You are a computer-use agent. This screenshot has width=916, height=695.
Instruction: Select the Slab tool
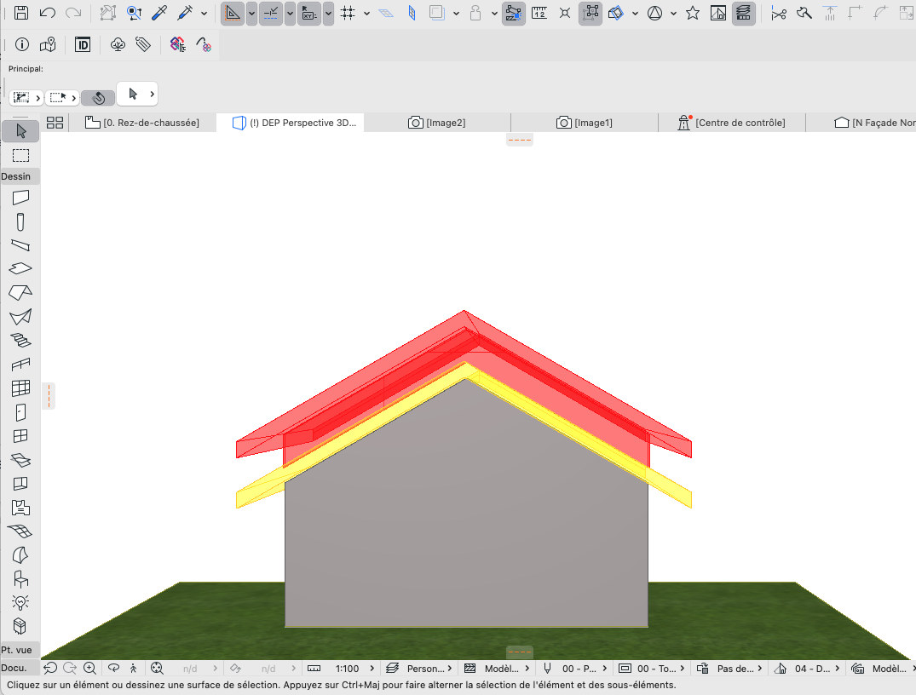tap(20, 268)
